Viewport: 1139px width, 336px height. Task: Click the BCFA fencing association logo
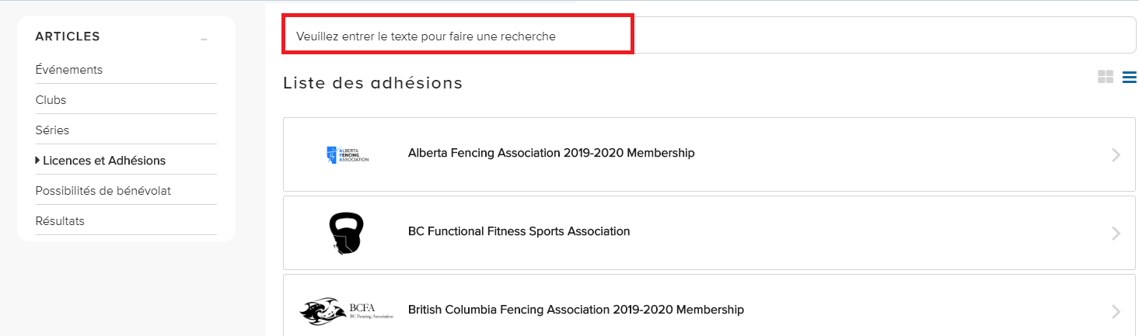pyautogui.click(x=347, y=310)
